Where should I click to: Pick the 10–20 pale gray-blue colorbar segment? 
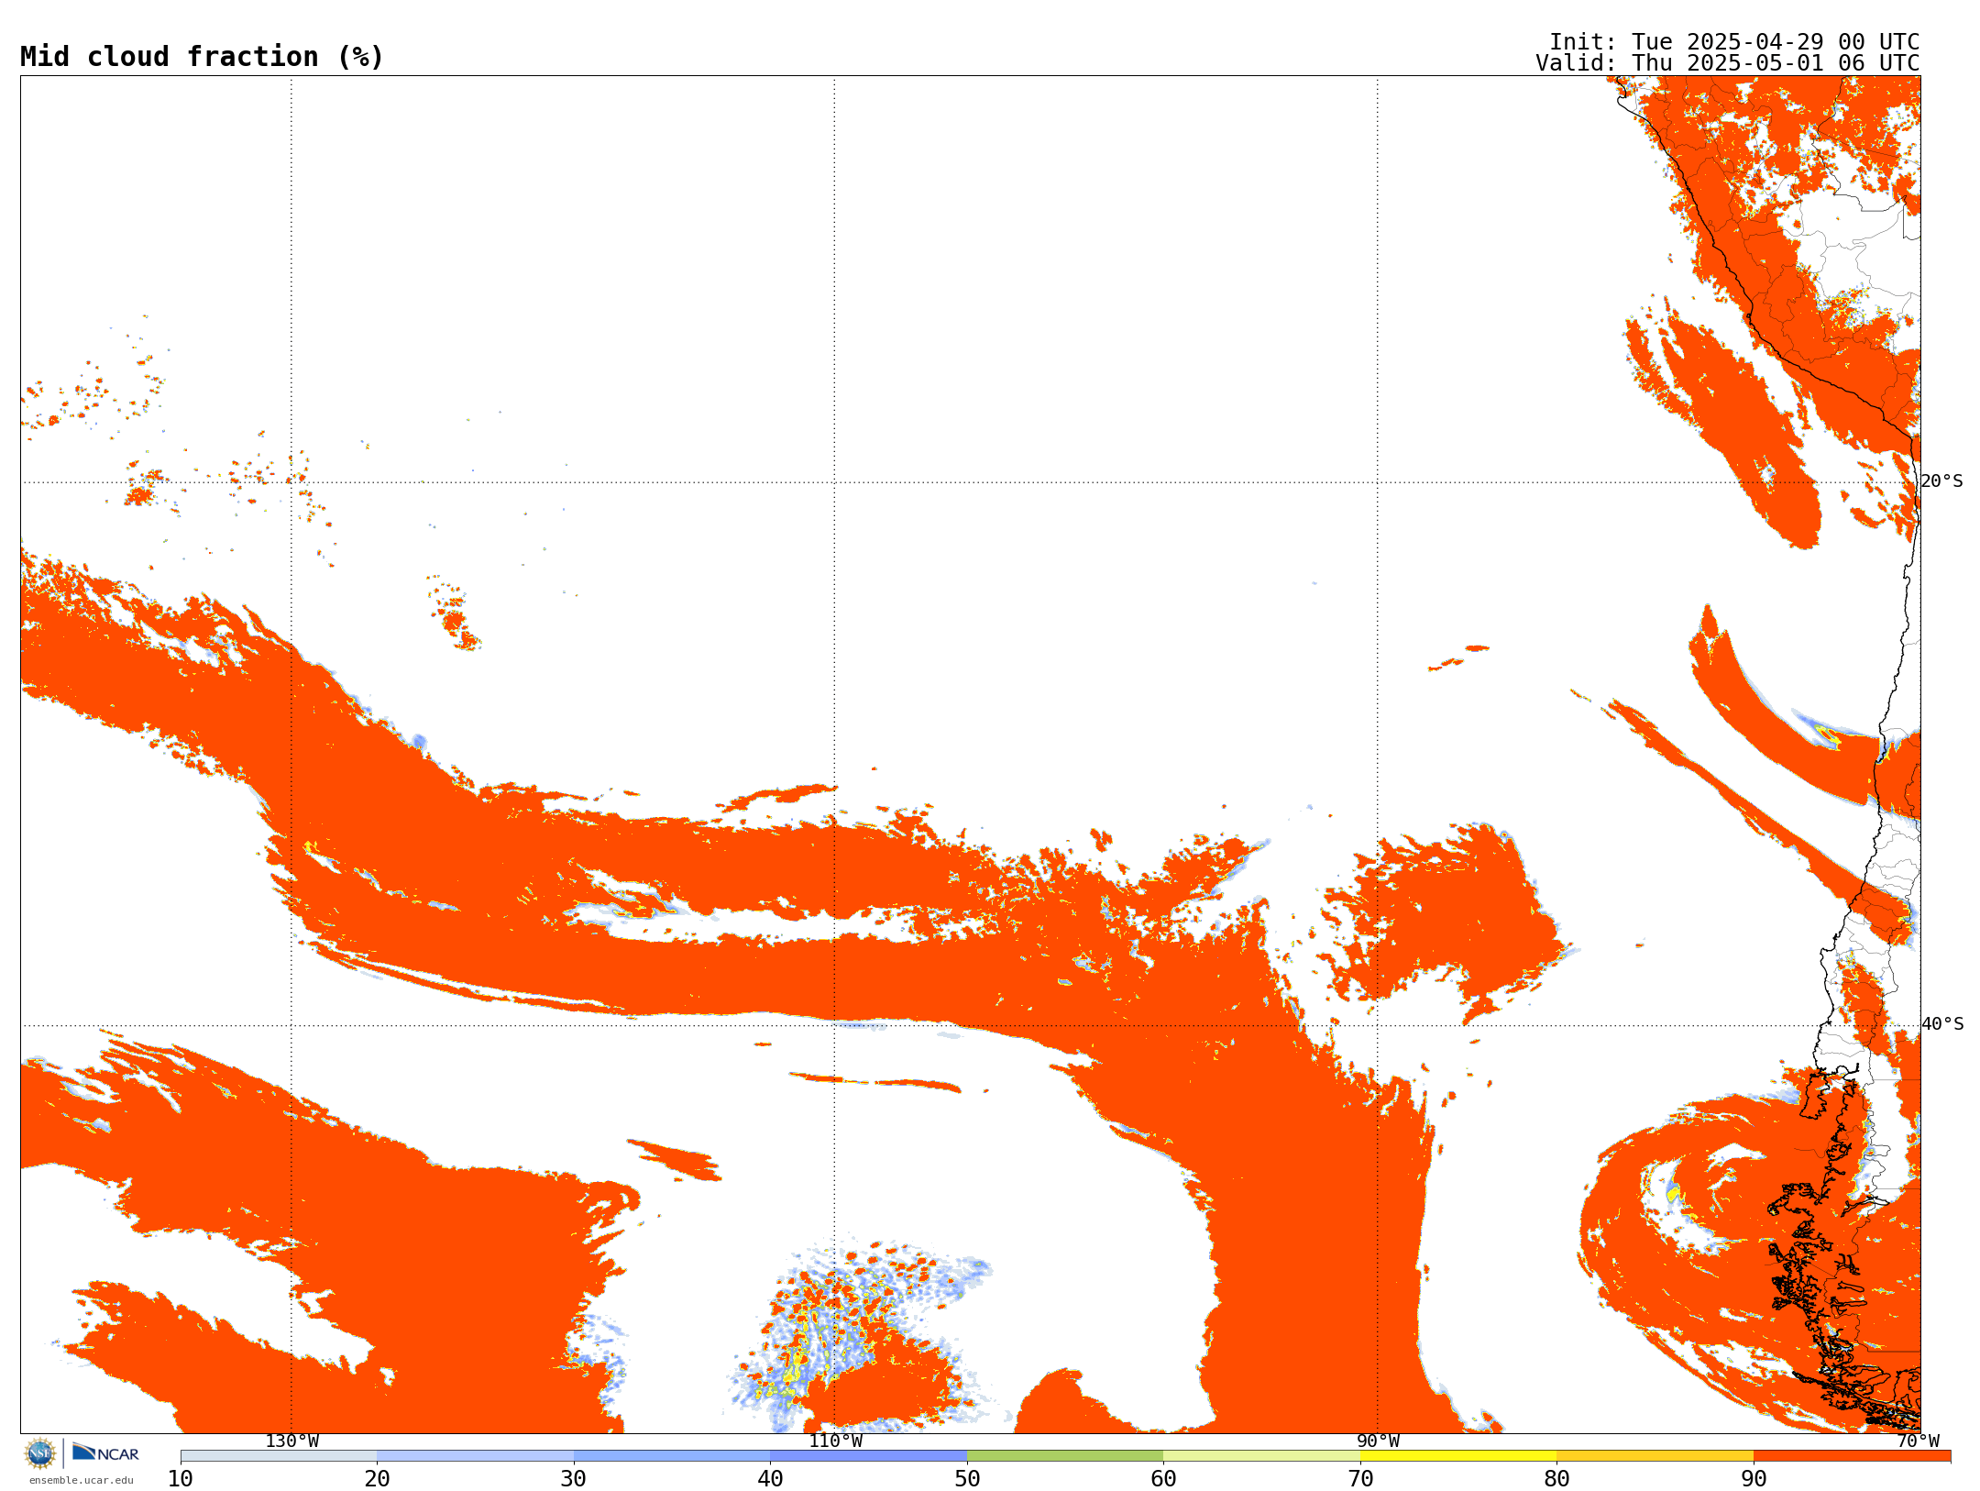279,1456
